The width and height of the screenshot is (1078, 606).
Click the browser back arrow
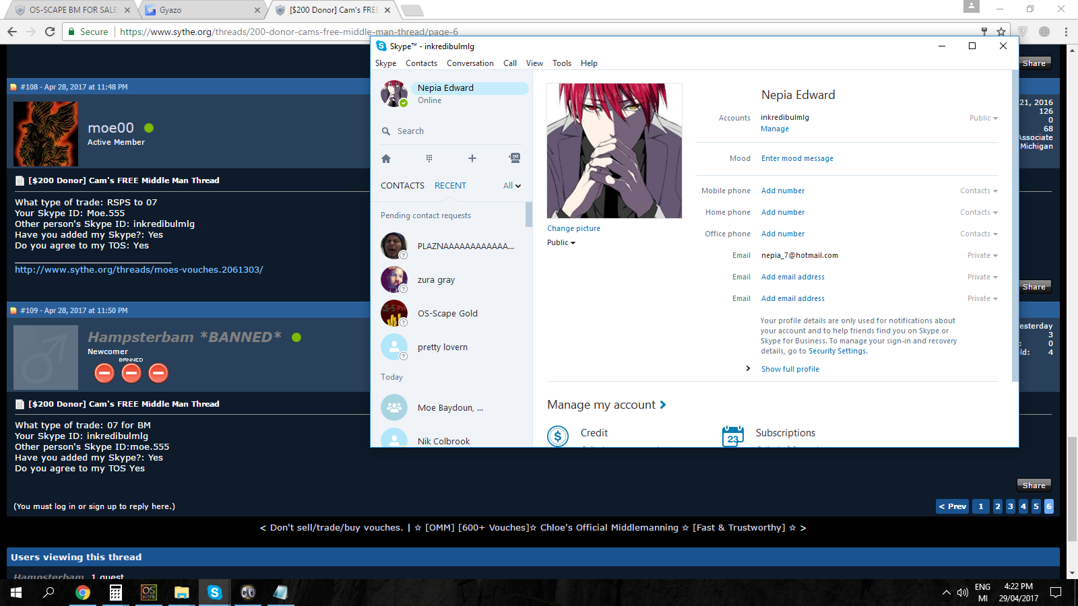pos(12,32)
